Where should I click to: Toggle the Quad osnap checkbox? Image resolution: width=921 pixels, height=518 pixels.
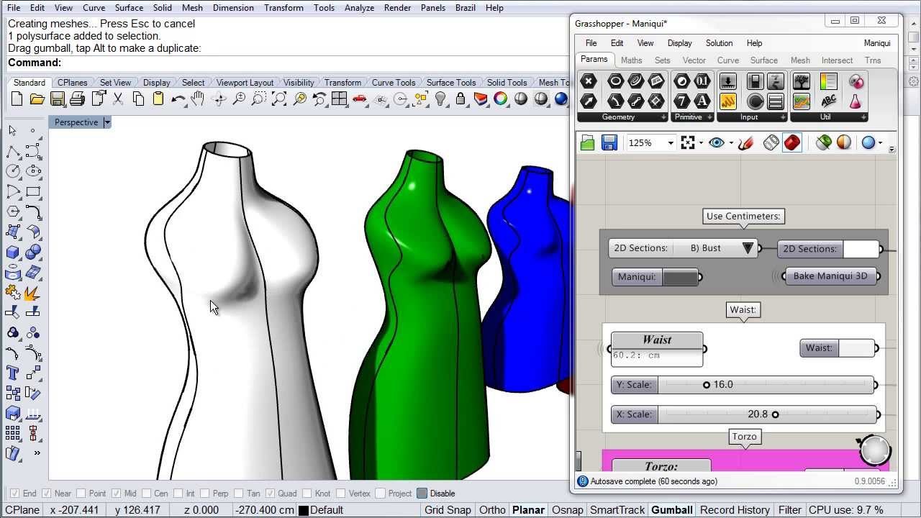pos(271,494)
